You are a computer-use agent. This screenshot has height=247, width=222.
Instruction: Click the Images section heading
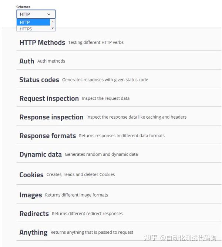coord(30,195)
